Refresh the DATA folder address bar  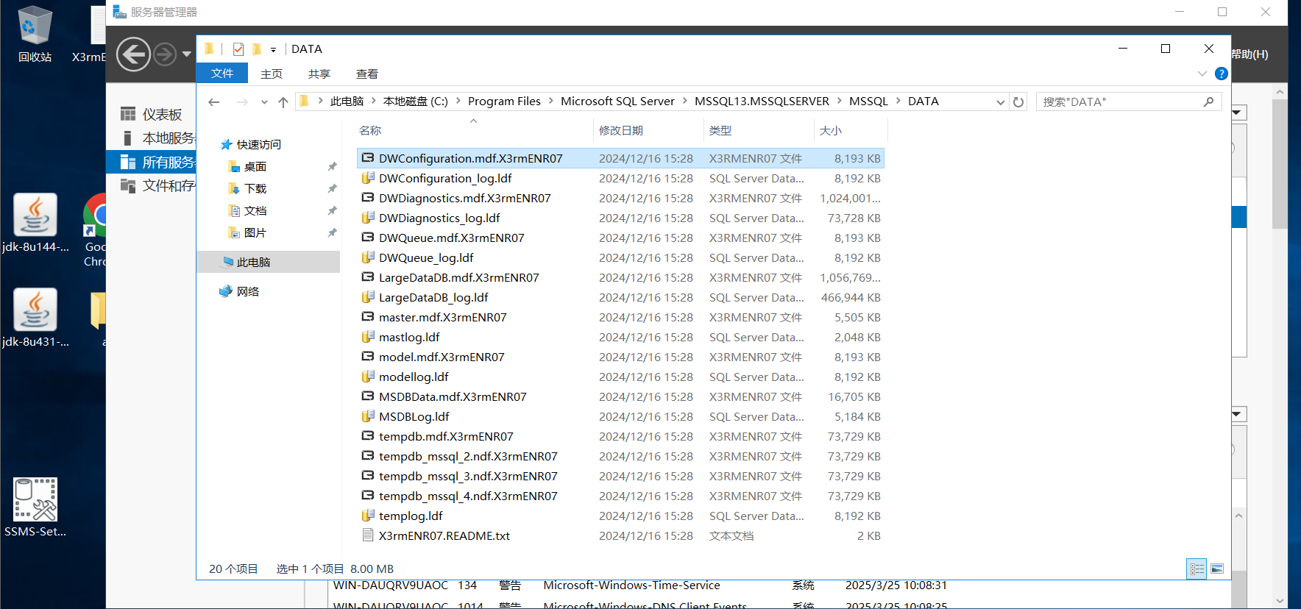point(1018,102)
